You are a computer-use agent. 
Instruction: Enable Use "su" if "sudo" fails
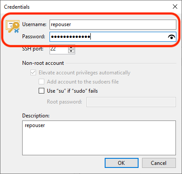tap(41, 91)
